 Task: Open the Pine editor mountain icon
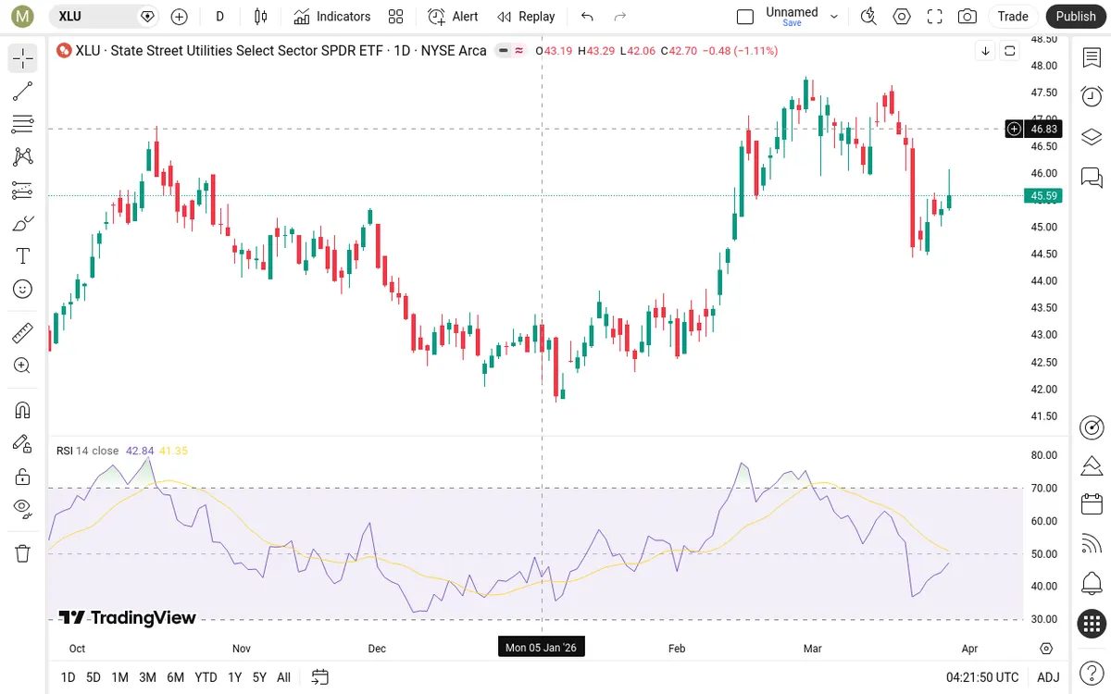coord(1092,465)
